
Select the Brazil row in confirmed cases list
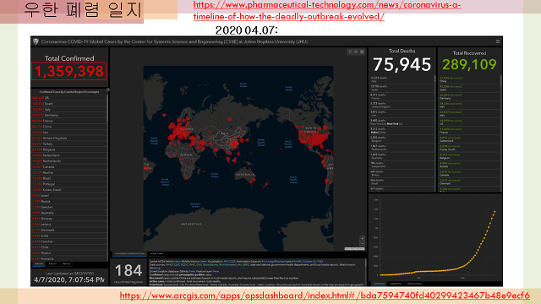[69, 178]
